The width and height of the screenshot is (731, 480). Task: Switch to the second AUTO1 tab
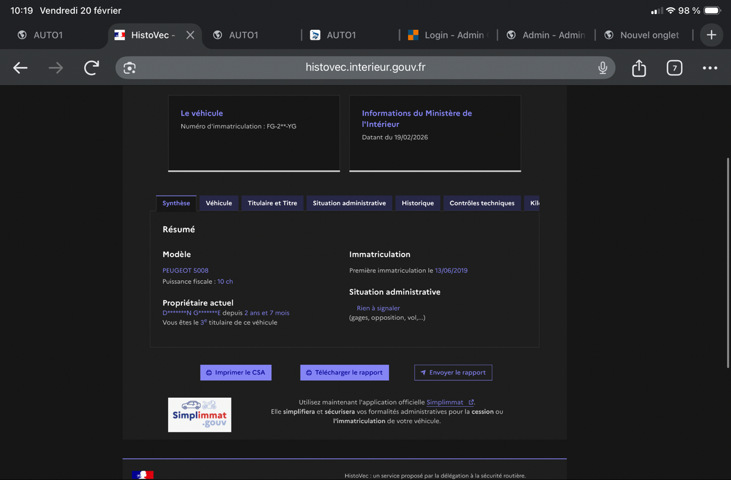[x=244, y=35]
